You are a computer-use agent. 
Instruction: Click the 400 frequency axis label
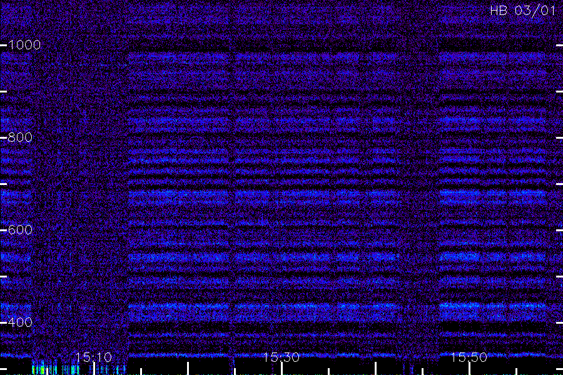coord(20,322)
